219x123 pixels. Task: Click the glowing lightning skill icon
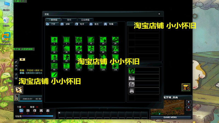coord(19,90)
